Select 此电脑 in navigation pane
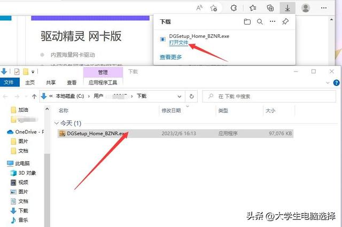The width and height of the screenshot is (342, 227). (x=18, y=163)
